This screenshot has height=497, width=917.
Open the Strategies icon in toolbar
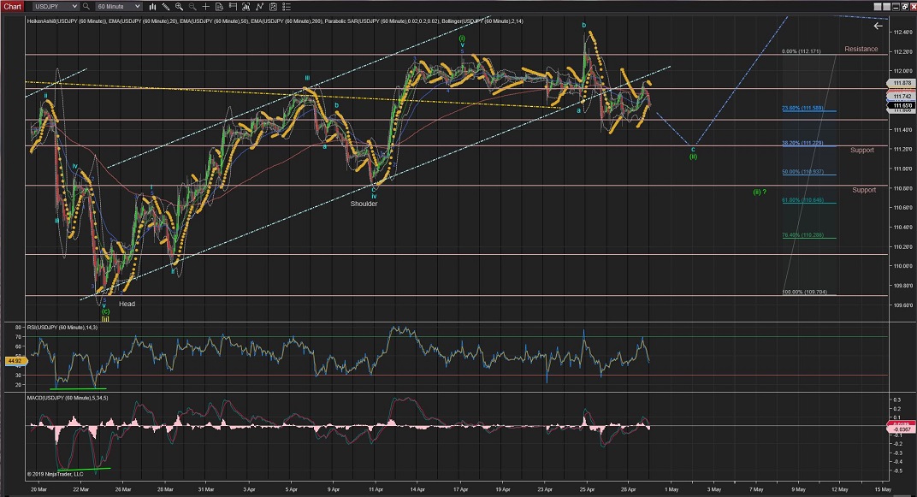pyautogui.click(x=259, y=6)
